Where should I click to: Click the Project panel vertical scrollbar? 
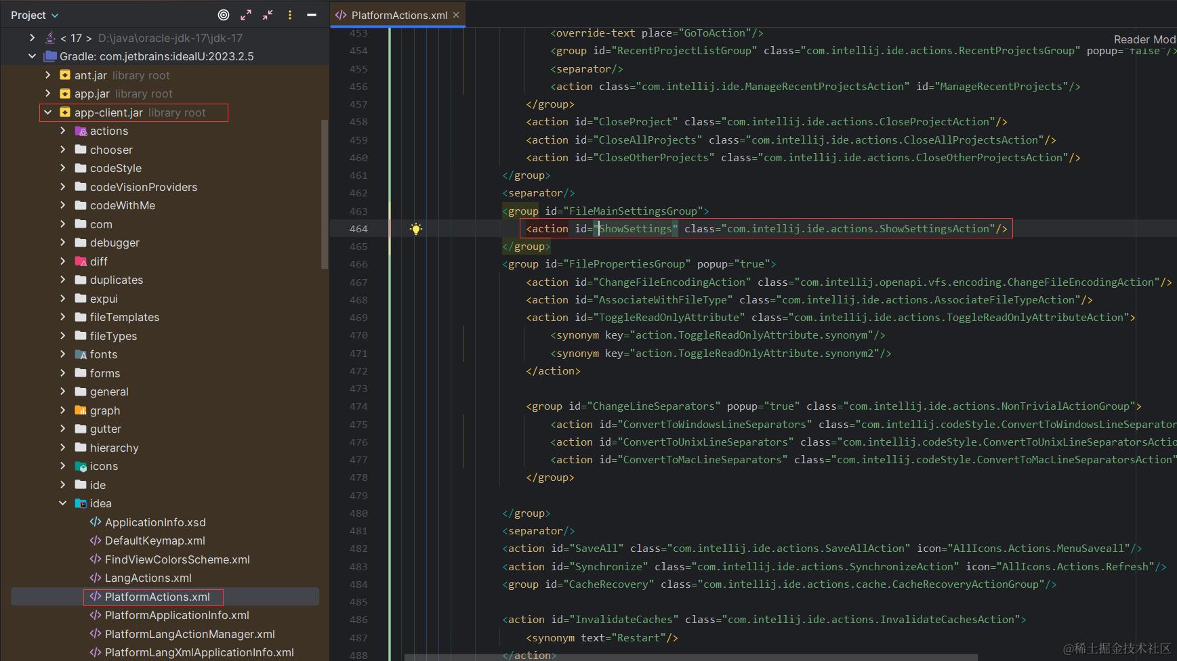pyautogui.click(x=325, y=194)
